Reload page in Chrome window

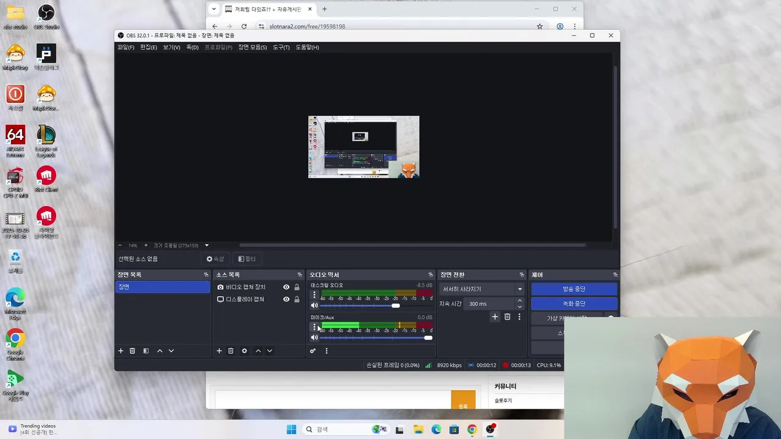244,26
